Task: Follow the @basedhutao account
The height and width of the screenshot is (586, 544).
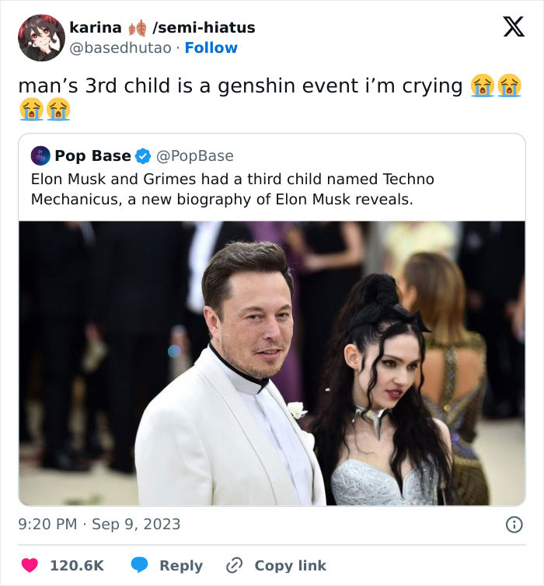Action: tap(211, 47)
